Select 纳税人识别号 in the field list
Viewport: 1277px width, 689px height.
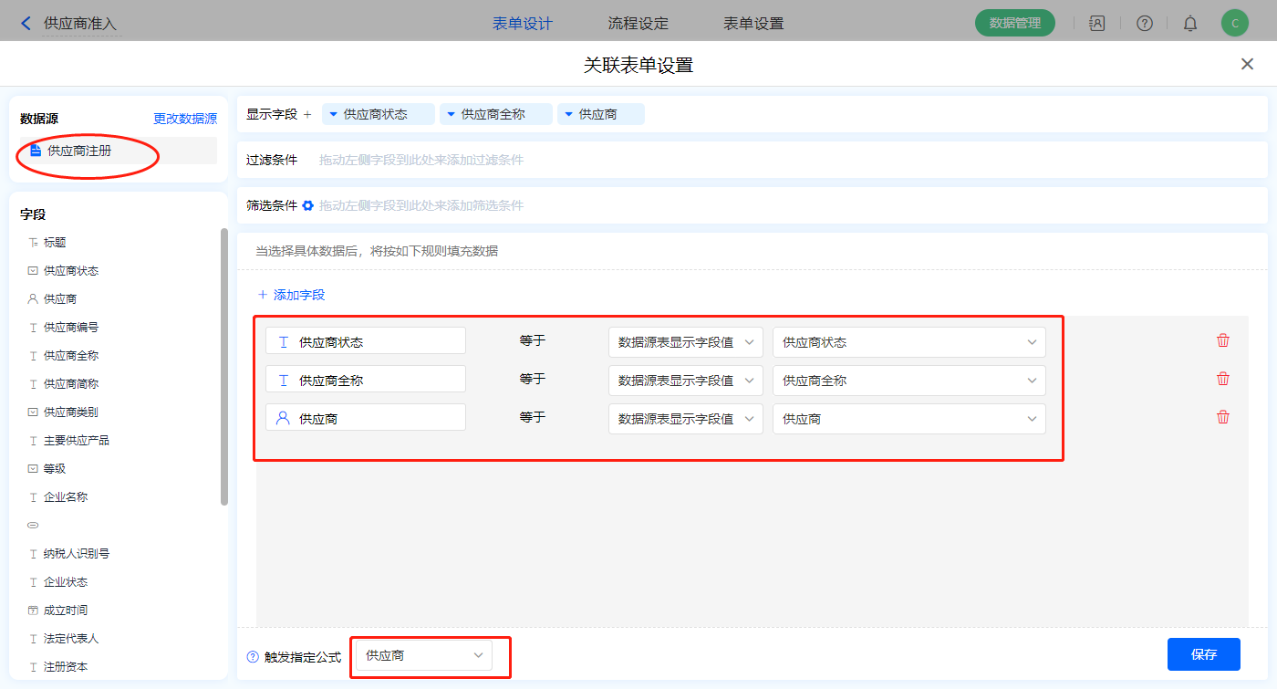pyautogui.click(x=77, y=553)
